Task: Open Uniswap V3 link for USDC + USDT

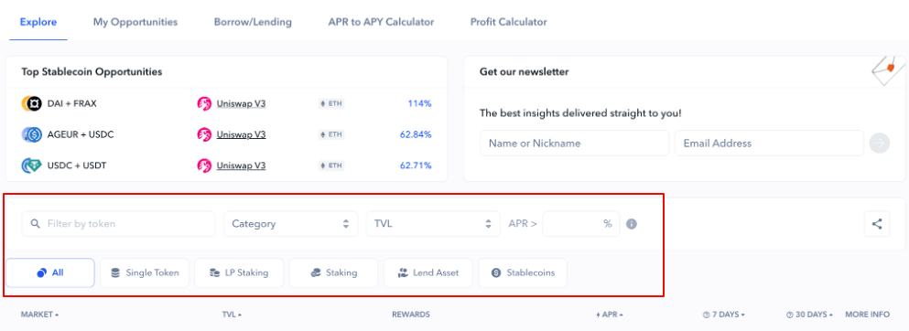Action: (241, 165)
